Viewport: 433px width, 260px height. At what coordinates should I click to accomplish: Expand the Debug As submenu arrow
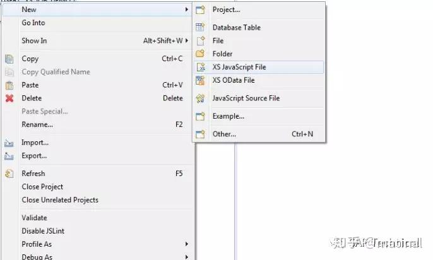[186, 257]
